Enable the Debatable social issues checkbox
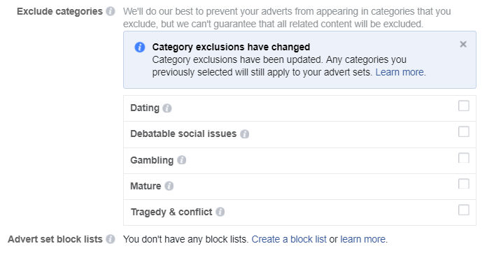487x274 pixels. click(464, 131)
